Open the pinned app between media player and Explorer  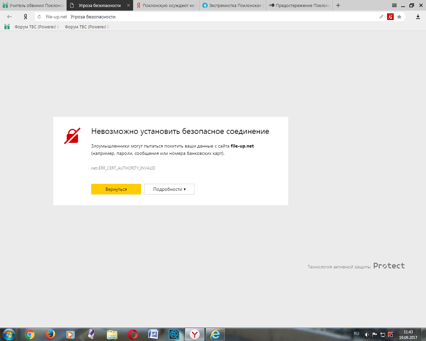point(92,334)
